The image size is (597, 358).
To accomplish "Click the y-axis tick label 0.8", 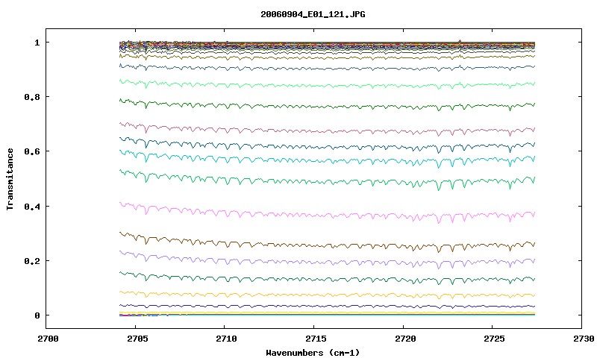I will [x=32, y=97].
